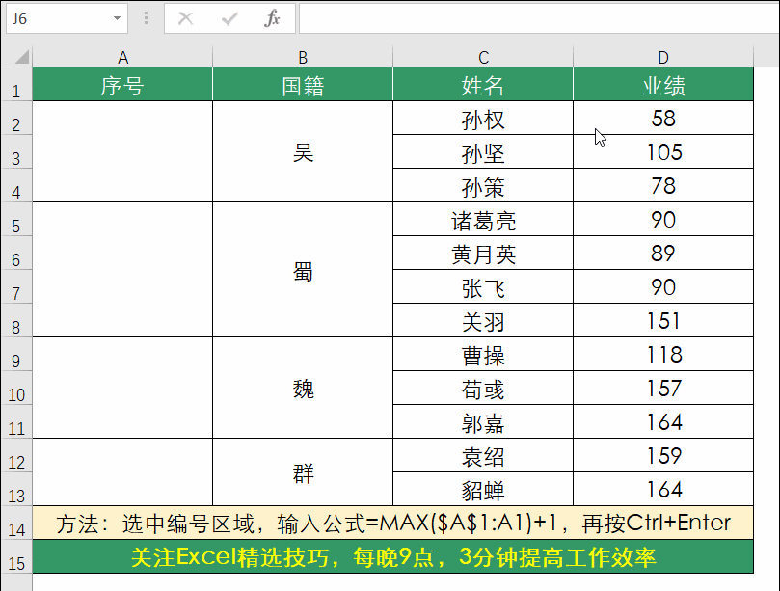Click 业绩 value 90 in 张飞 row
The image size is (780, 591).
coord(663,287)
